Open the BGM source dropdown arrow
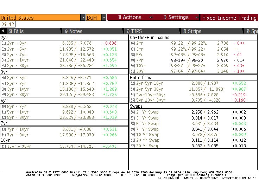Viewport: 259px width, 186px height. 104,18
